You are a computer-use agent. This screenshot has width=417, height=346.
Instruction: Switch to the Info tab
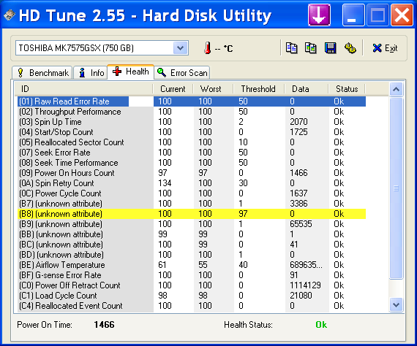[x=91, y=73]
